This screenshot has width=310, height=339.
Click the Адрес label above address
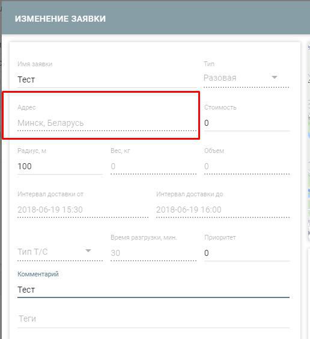click(26, 107)
